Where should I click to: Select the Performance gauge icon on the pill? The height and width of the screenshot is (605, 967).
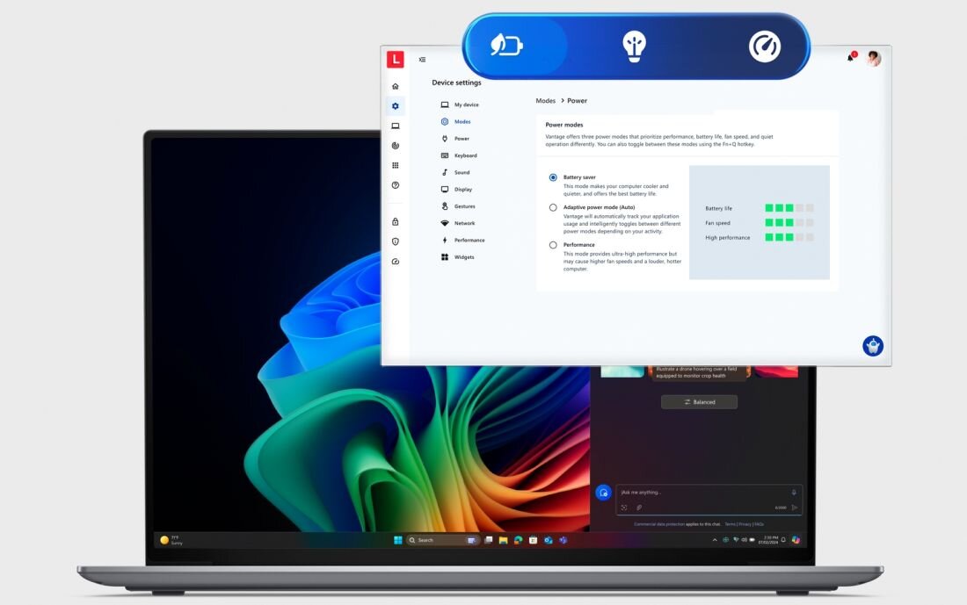(764, 47)
